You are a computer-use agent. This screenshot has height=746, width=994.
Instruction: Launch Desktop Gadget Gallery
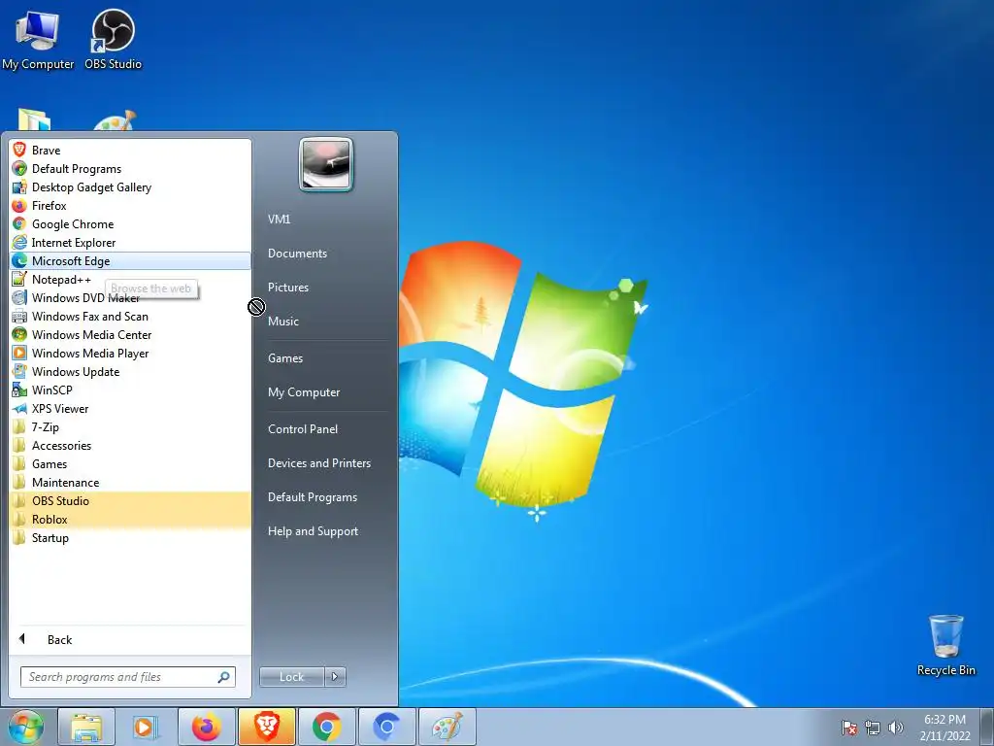pyautogui.click(x=130, y=187)
